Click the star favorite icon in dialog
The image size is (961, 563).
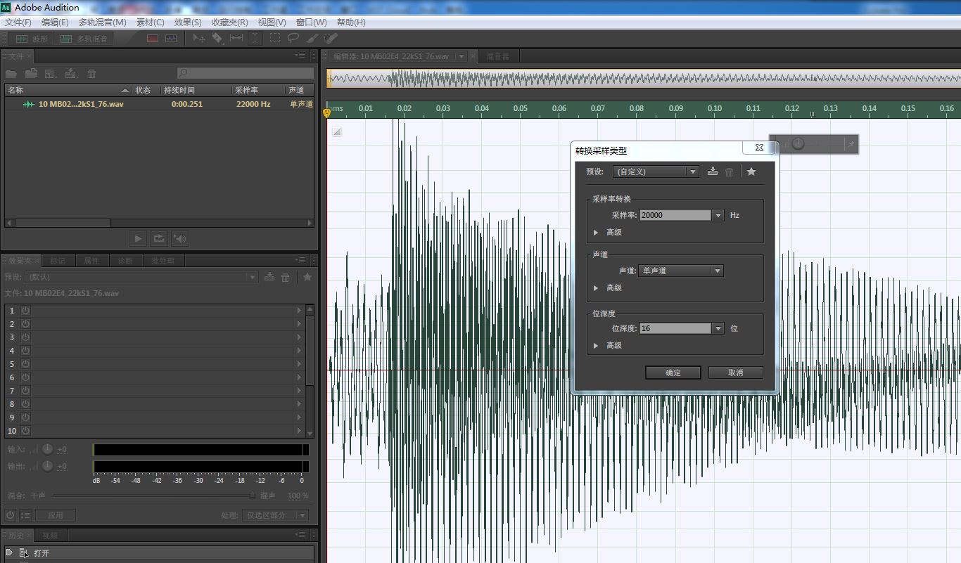(751, 172)
